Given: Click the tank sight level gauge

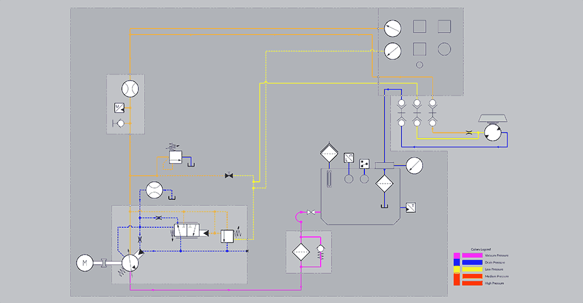Looking at the screenshot, I should pos(329,179).
